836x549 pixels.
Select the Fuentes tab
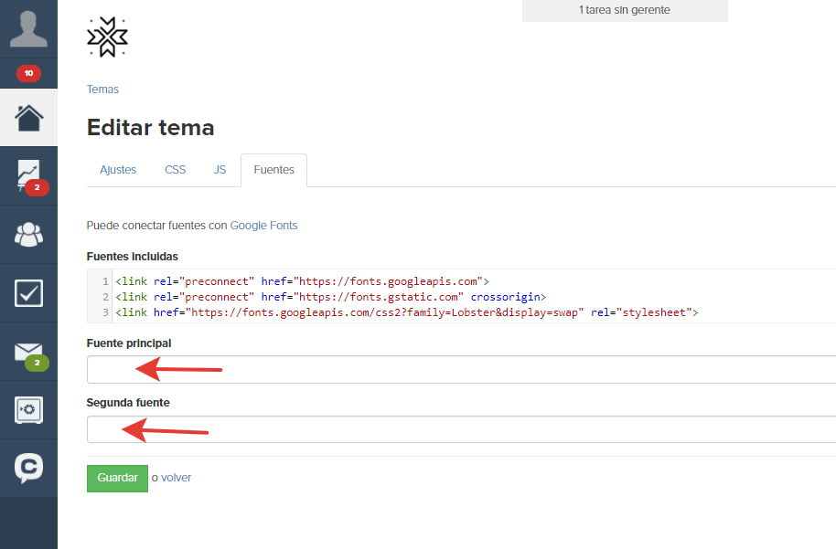point(274,170)
